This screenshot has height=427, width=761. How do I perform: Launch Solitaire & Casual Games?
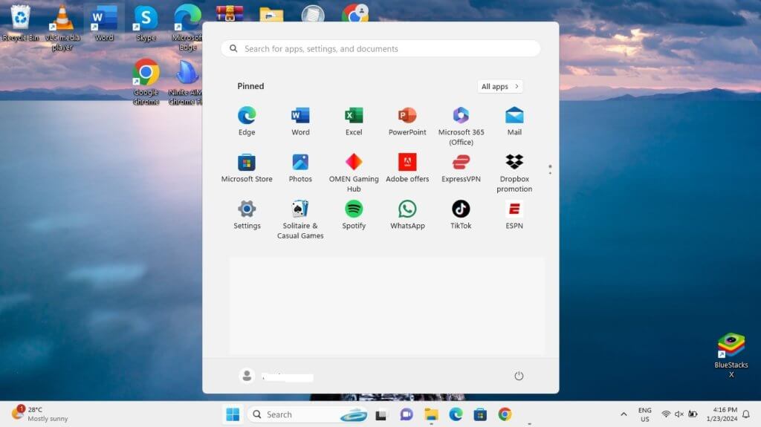300,219
